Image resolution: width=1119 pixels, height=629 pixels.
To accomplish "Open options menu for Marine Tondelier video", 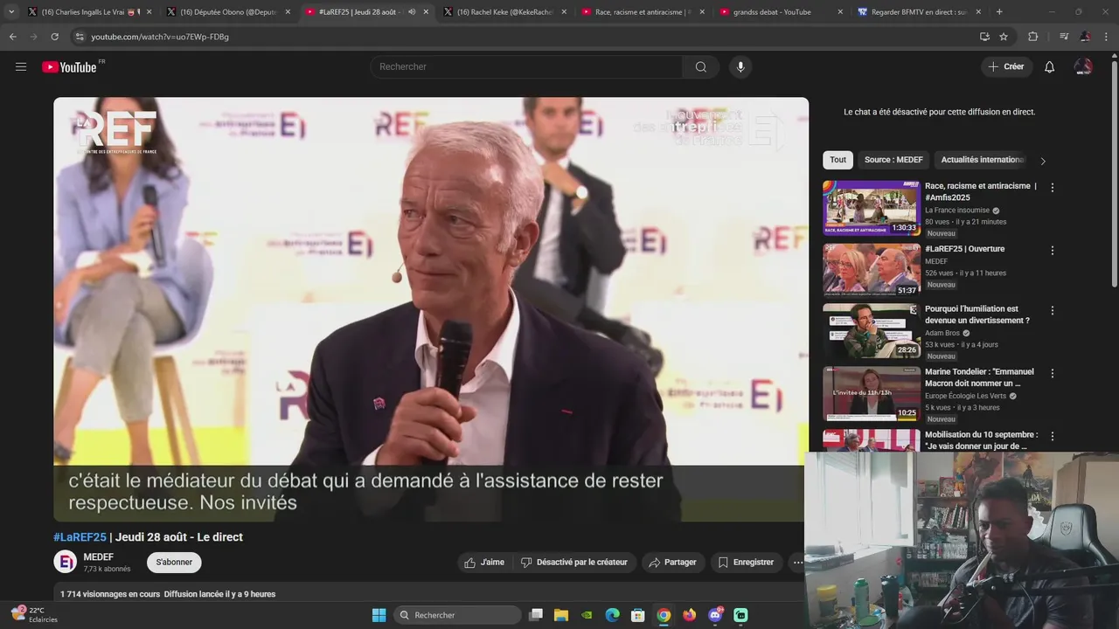I will click(x=1053, y=374).
